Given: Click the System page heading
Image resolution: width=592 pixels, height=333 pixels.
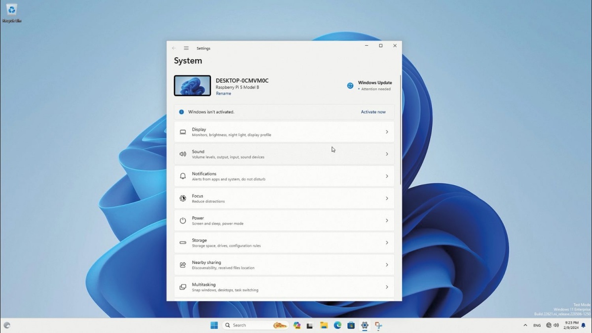Looking at the screenshot, I should click(188, 61).
